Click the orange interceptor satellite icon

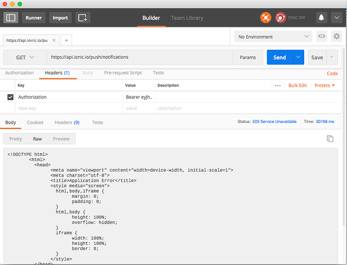click(266, 17)
